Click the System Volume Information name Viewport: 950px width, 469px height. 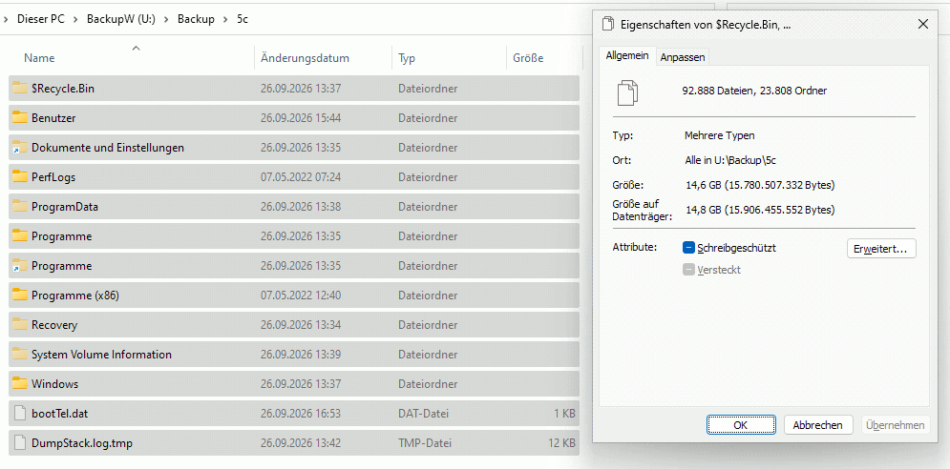click(x=102, y=355)
